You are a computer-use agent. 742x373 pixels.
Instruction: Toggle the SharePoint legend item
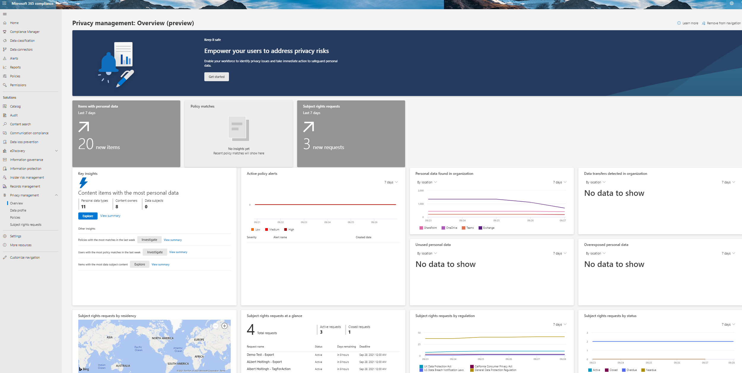tap(428, 228)
